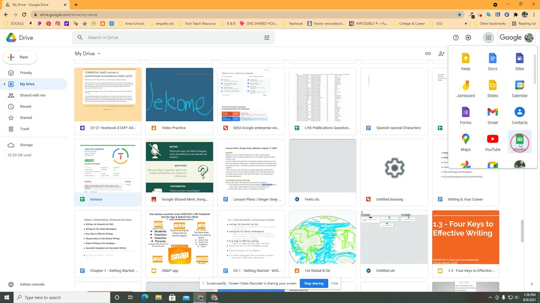The width and height of the screenshot is (540, 303).
Task: Open Chrome extensions puzzle icon
Action: (x=516, y=14)
